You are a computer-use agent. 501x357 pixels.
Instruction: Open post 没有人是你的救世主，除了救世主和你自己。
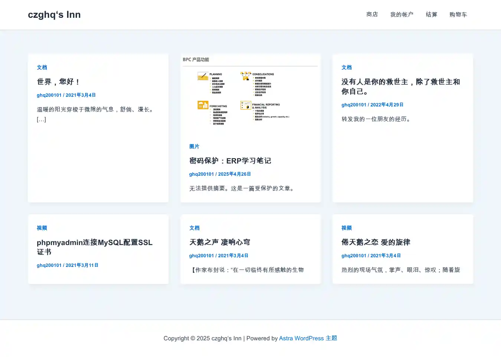click(400, 86)
